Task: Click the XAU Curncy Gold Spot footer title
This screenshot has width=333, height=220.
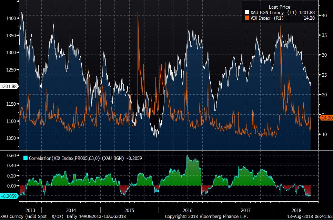Action: pyautogui.click(x=33, y=216)
